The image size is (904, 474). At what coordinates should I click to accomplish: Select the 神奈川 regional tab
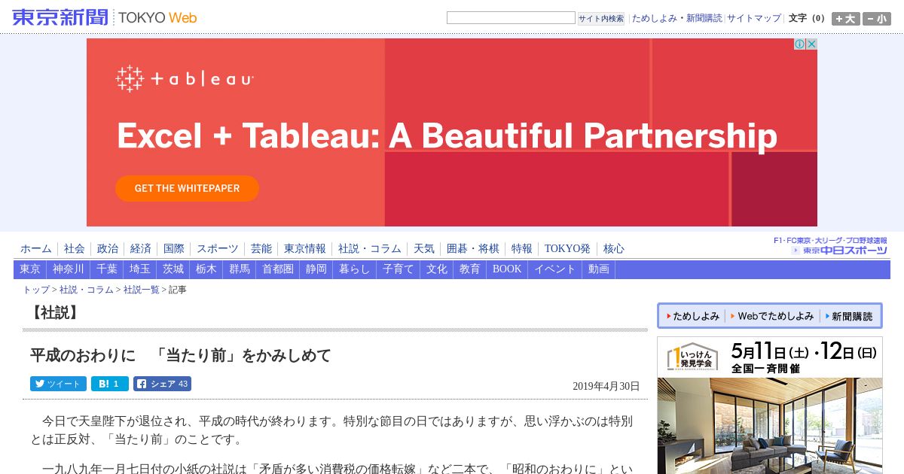pyautogui.click(x=69, y=269)
